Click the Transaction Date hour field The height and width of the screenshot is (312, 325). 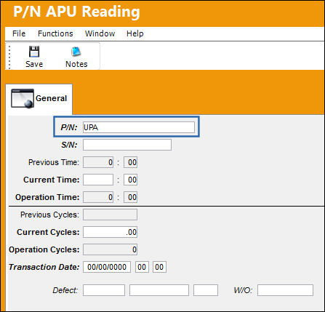[x=142, y=267]
